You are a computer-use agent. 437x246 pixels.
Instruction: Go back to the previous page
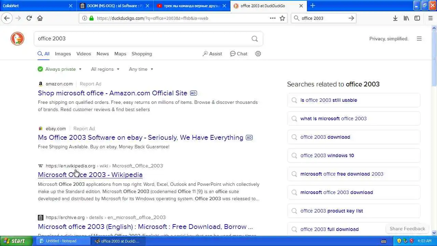pyautogui.click(x=7, y=18)
